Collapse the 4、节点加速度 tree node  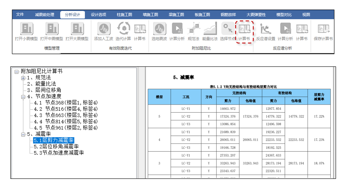pos(23,97)
